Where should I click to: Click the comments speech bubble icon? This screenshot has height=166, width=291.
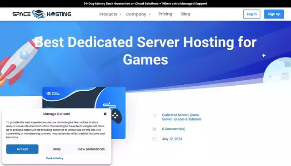[x=155, y=129]
